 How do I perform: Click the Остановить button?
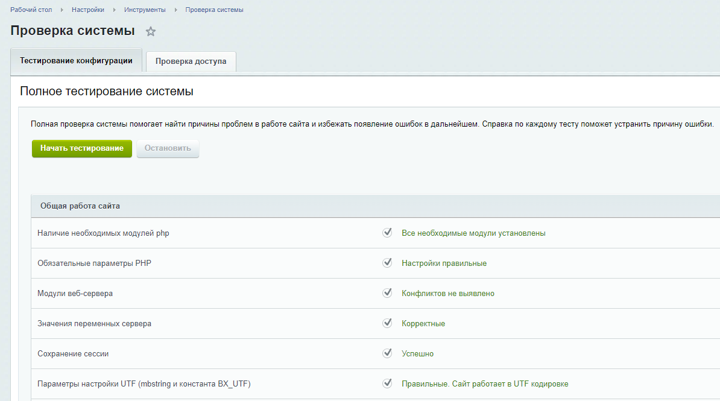(x=168, y=148)
